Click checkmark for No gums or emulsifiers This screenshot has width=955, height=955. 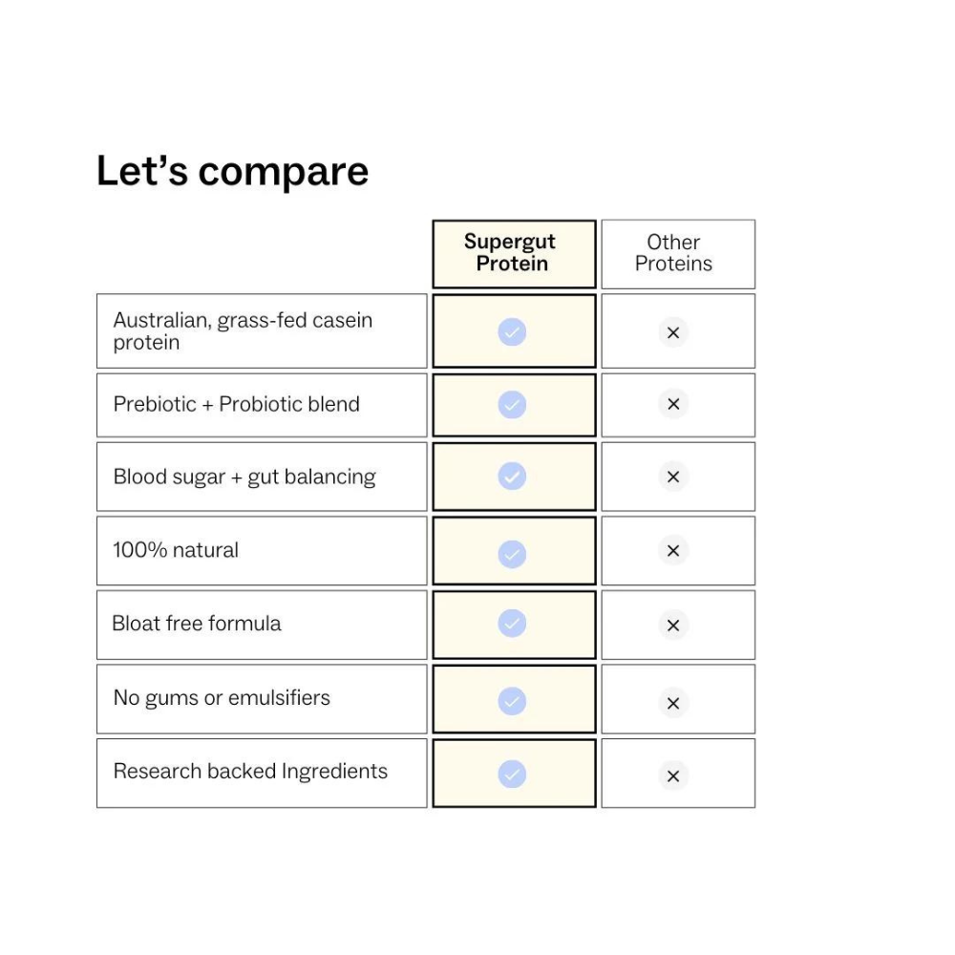tap(512, 701)
